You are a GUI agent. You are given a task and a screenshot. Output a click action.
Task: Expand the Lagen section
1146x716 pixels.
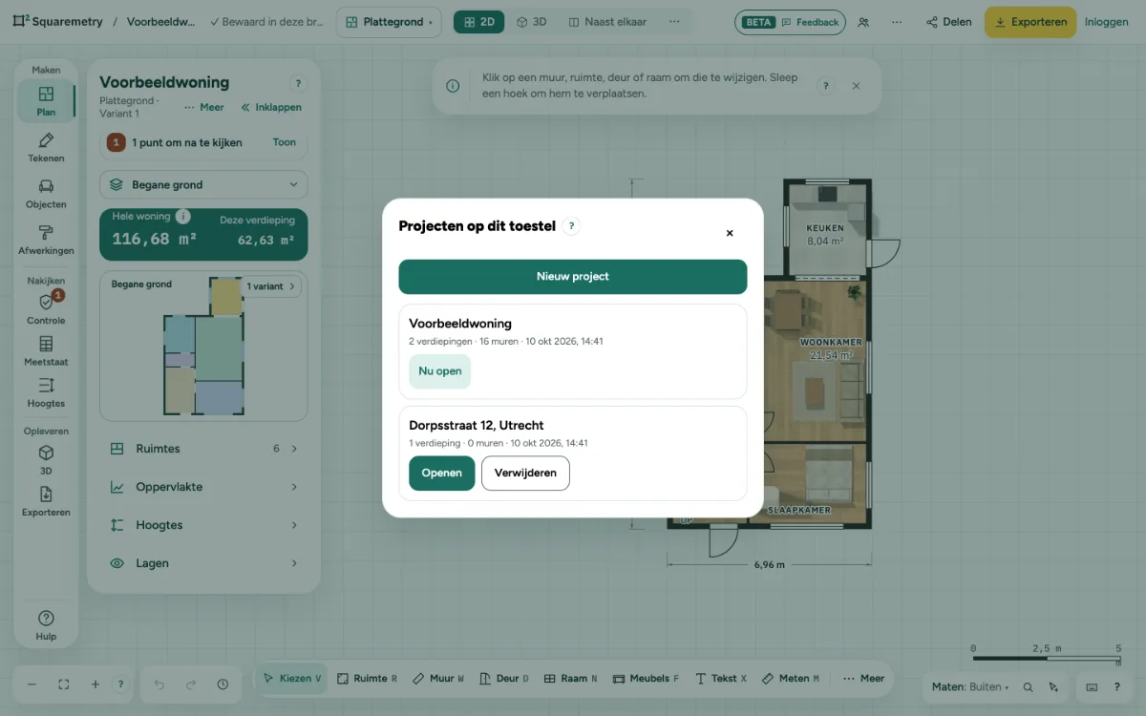click(203, 563)
